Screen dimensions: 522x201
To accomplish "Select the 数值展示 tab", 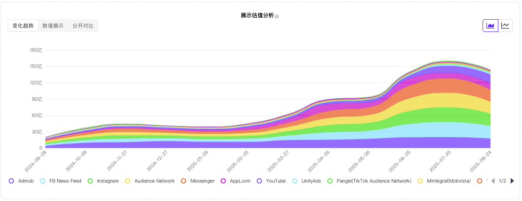I will pos(53,26).
